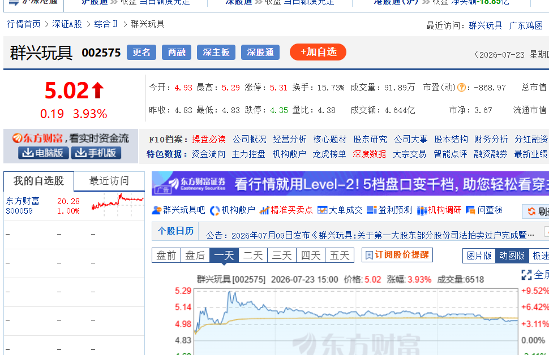Open 核心题材 F10 link
This screenshot has width=549, height=355.
tap(330, 139)
